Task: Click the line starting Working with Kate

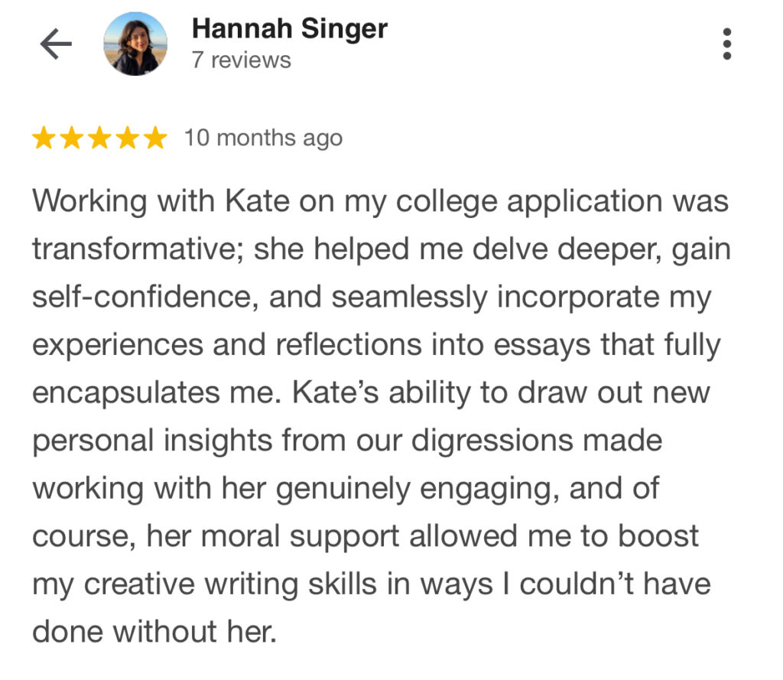Action: coord(381,203)
